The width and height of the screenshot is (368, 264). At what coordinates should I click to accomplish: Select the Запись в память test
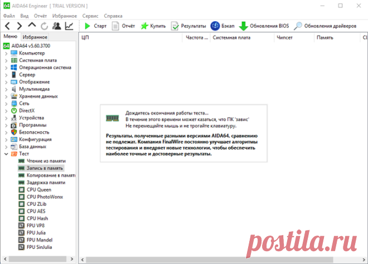pyautogui.click(x=41, y=168)
